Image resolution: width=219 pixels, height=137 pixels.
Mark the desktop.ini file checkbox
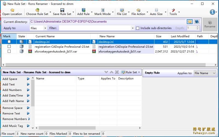(x=9, y=42)
